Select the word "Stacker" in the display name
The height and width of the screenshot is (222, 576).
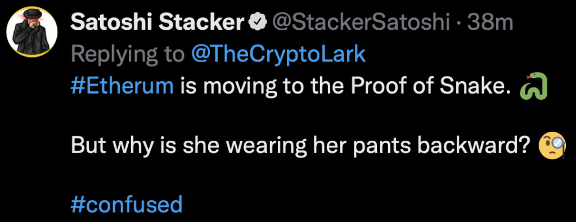point(202,23)
